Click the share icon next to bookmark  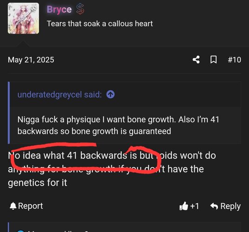tap(196, 60)
